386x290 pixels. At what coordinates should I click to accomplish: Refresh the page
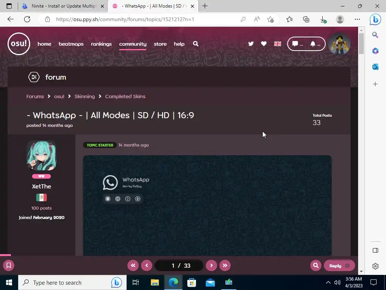27,19
